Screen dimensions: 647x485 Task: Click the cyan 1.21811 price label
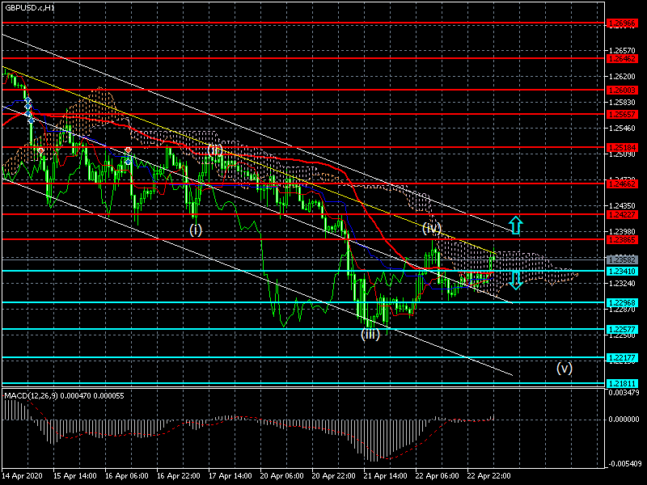[x=622, y=383]
